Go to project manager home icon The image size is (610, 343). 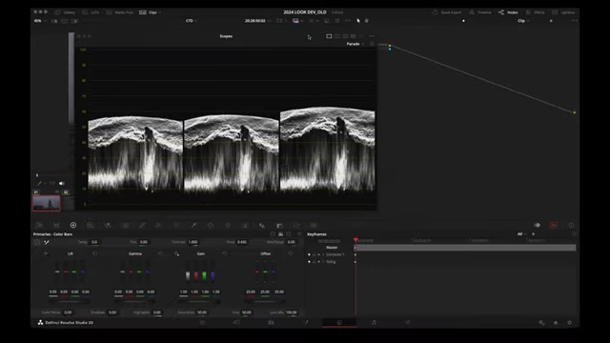pos(556,322)
